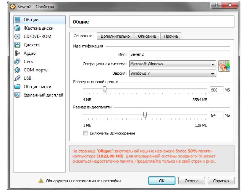This screenshot has width=246, height=190.
Task: Click the Жесткие диски disk icon
Action: pyautogui.click(x=17, y=28)
